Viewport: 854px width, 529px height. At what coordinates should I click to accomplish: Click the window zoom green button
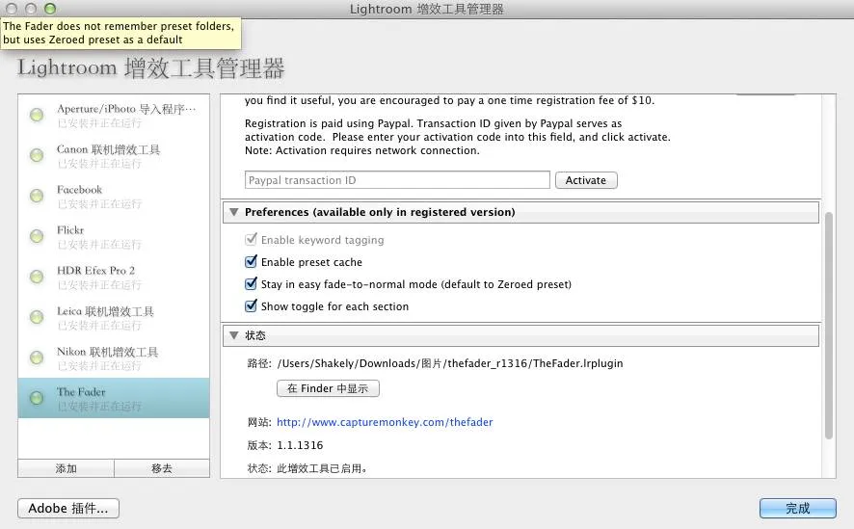[x=50, y=8]
